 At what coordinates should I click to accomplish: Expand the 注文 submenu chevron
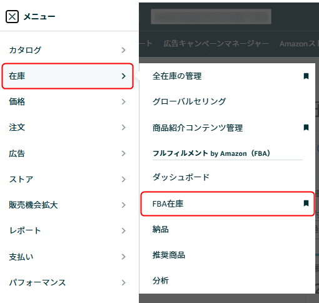pos(124,127)
